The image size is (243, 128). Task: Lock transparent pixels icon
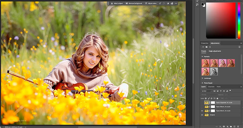click(x=206, y=99)
